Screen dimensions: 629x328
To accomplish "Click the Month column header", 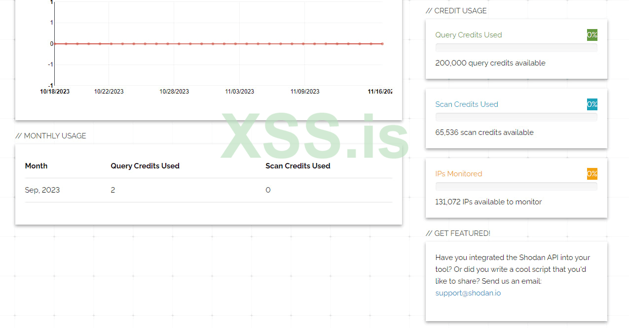I will click(36, 166).
